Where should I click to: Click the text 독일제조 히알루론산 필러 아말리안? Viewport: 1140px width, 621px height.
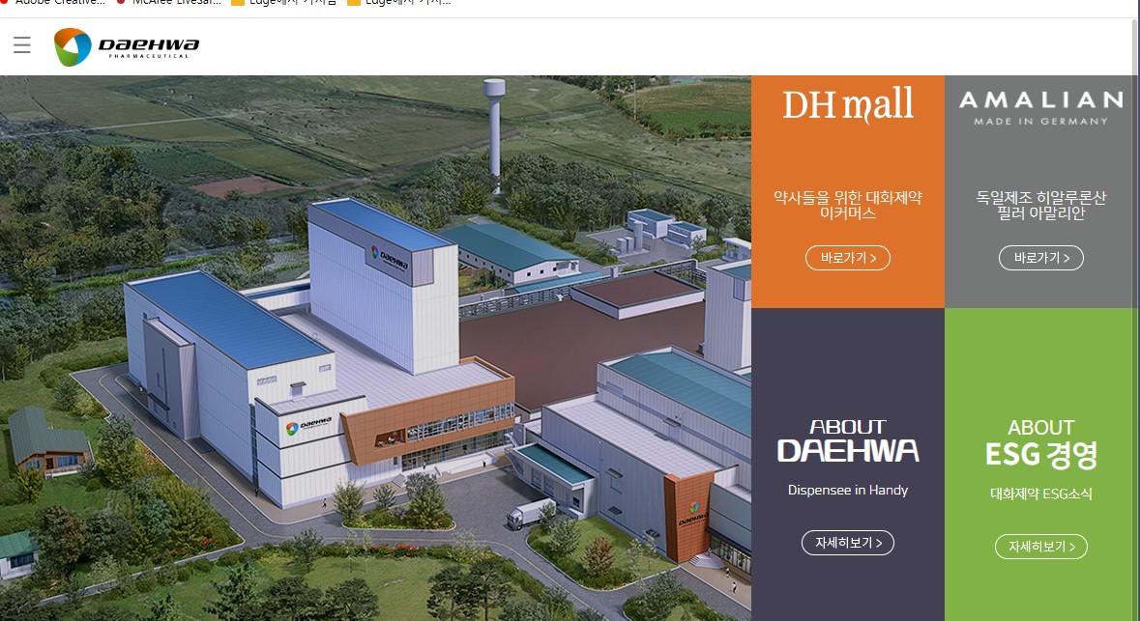click(x=1041, y=205)
